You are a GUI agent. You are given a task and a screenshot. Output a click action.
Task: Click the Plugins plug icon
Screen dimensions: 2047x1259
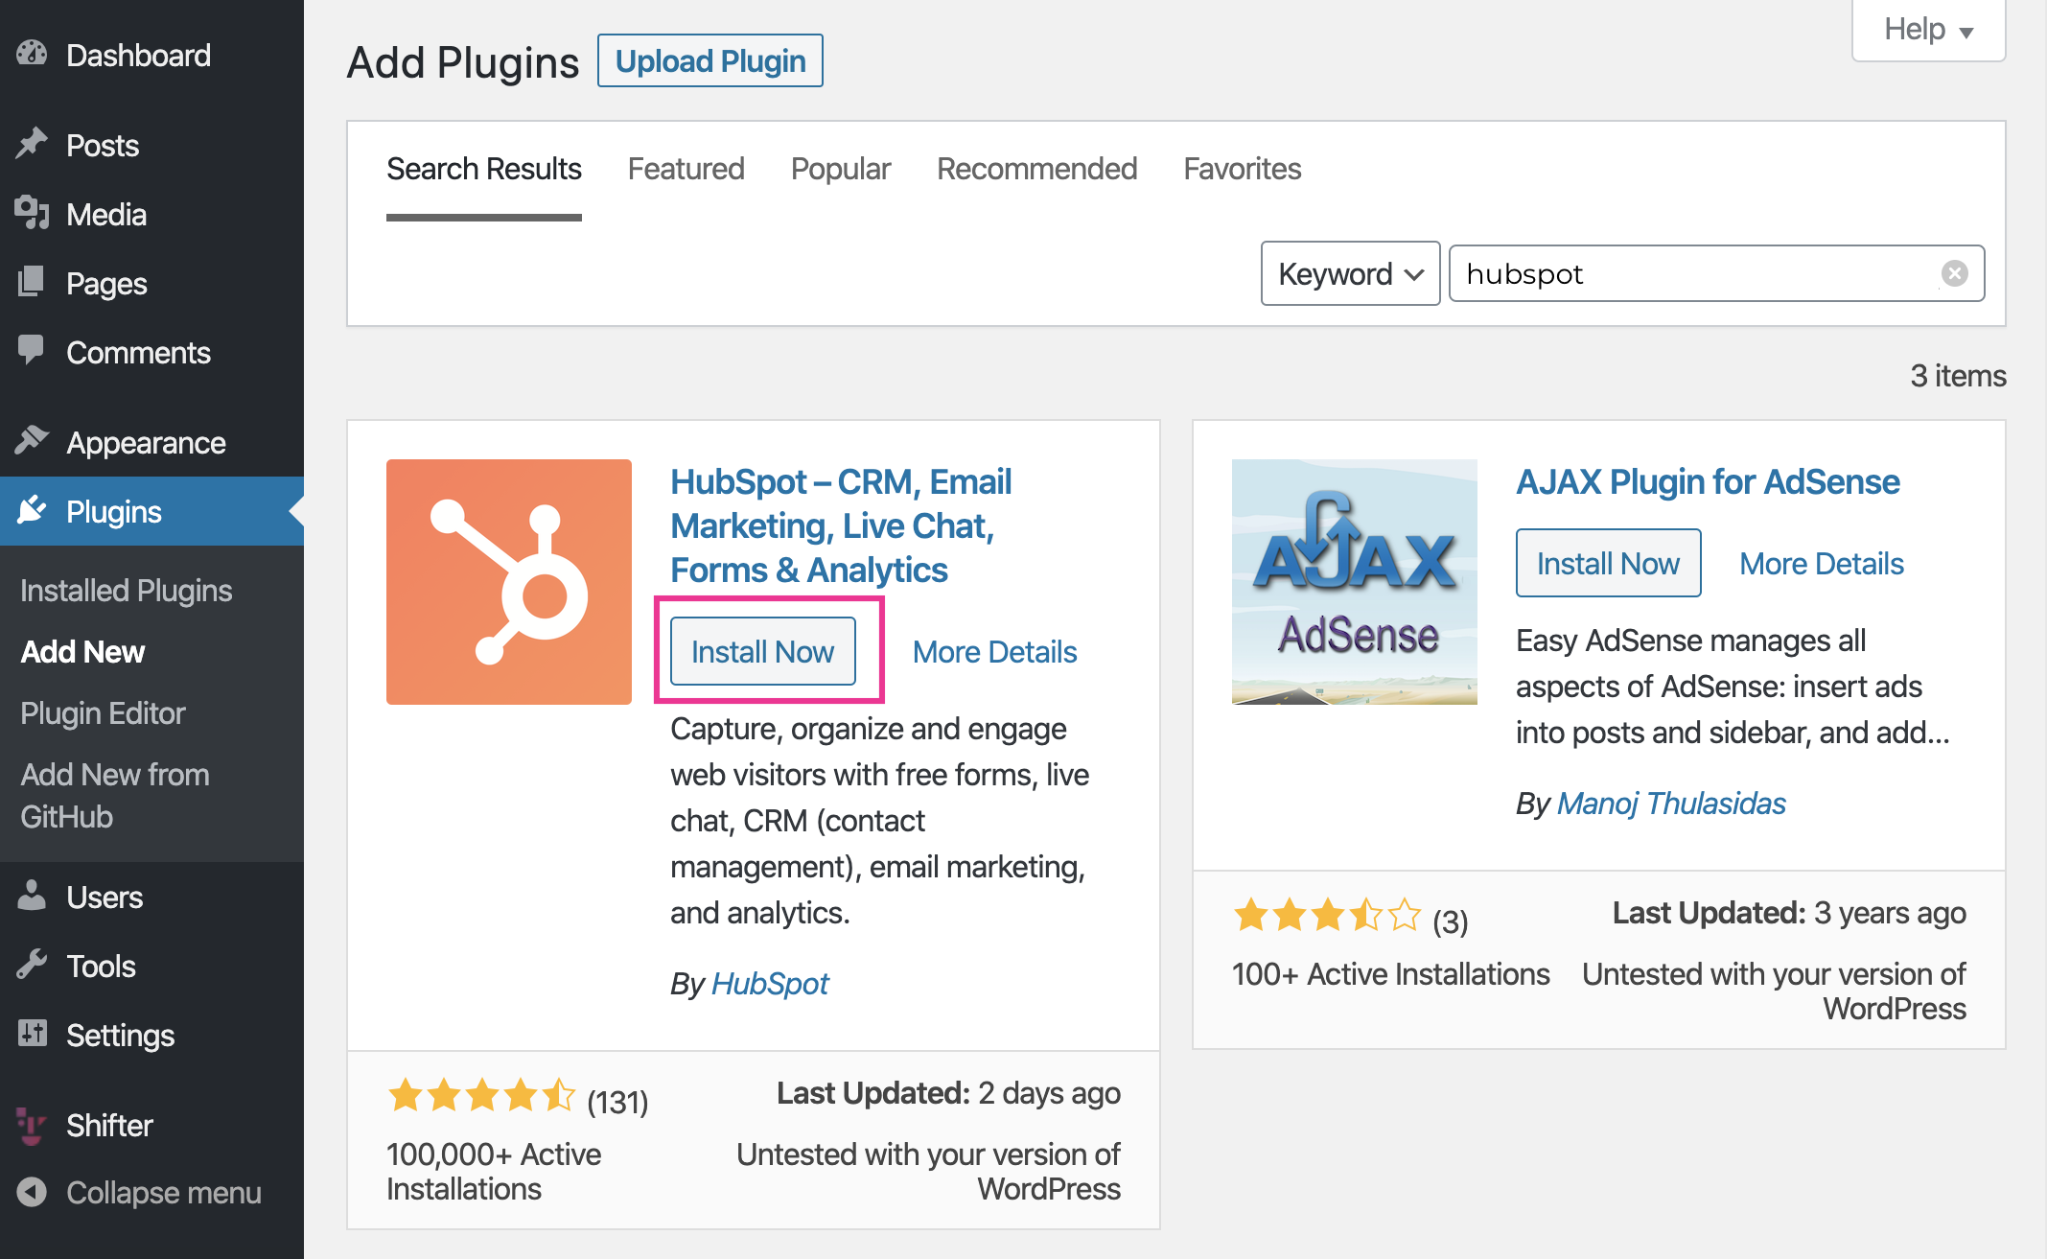pos(32,510)
